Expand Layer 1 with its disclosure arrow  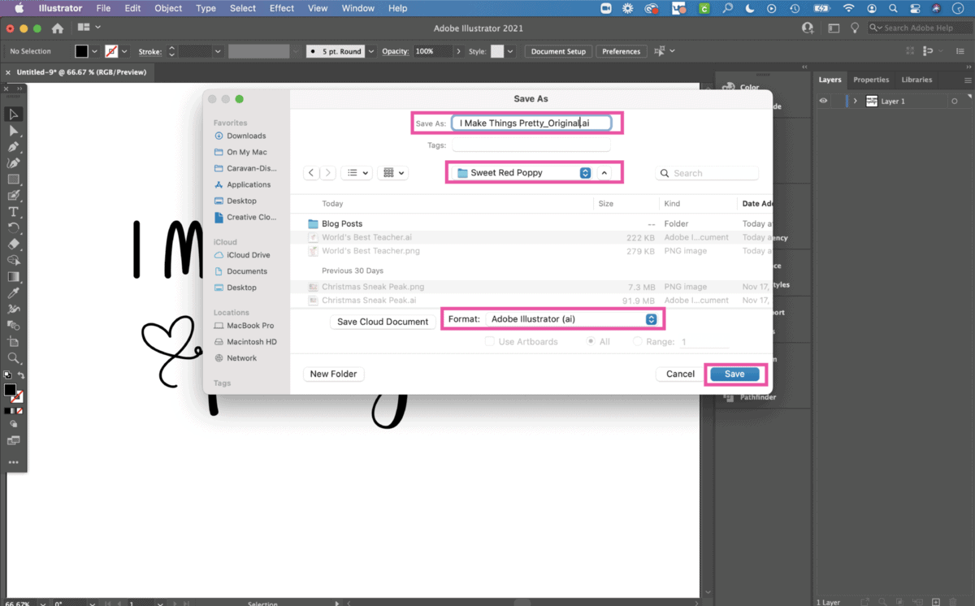pos(854,101)
